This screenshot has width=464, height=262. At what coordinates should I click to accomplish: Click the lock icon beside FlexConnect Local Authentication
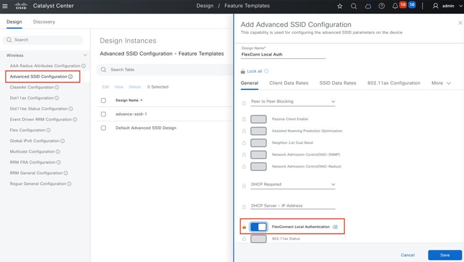click(244, 227)
